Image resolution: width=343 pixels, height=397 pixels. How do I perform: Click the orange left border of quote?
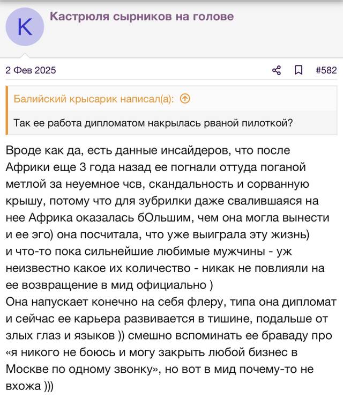point(7,111)
